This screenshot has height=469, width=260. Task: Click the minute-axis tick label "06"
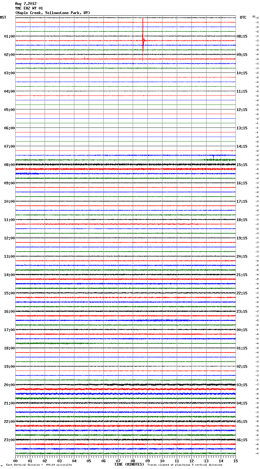coord(103,461)
